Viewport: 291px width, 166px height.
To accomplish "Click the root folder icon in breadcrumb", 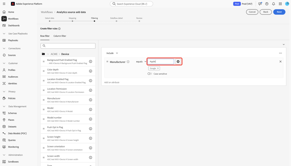I will coord(43,54).
